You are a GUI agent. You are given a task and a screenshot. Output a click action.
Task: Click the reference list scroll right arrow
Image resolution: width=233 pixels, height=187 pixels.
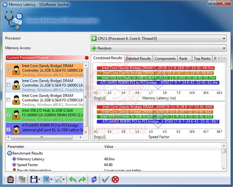click(x=80, y=137)
